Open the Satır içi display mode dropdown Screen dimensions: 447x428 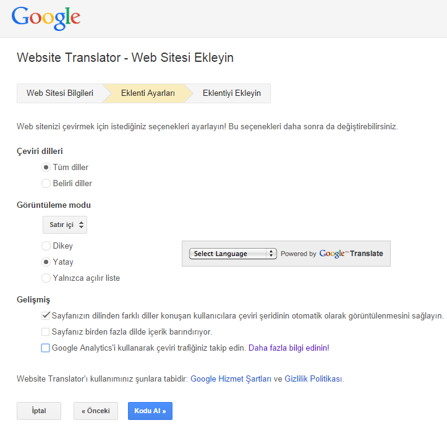65,225
